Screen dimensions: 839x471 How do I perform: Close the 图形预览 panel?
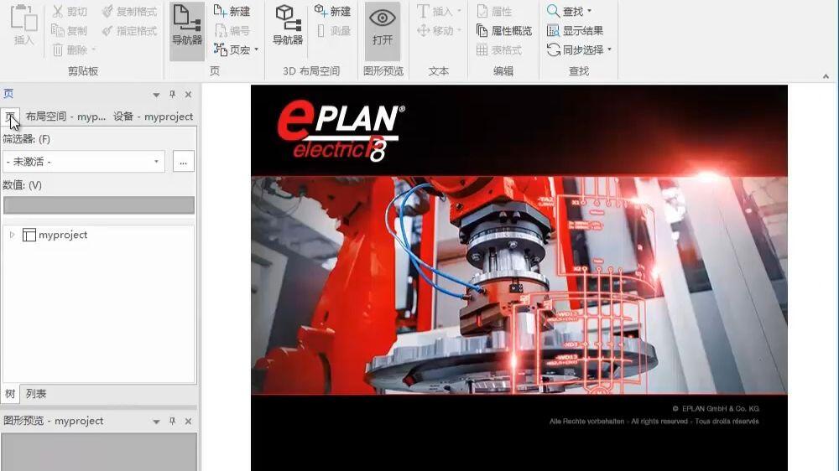pos(188,421)
